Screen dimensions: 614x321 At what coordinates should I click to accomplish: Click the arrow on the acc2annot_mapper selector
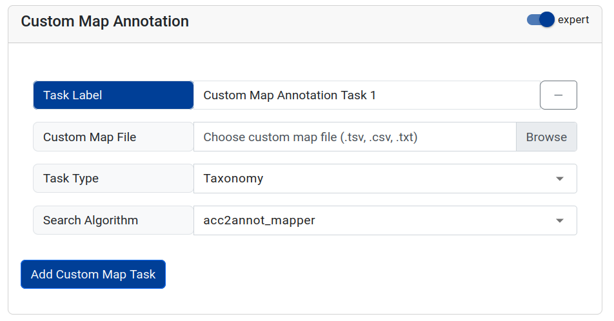pos(559,220)
